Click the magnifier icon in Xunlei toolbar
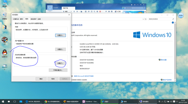188x104 pixels. coord(94,11)
